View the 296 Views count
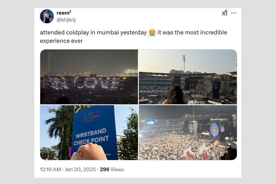This screenshot has width=276, height=184. [x=112, y=169]
